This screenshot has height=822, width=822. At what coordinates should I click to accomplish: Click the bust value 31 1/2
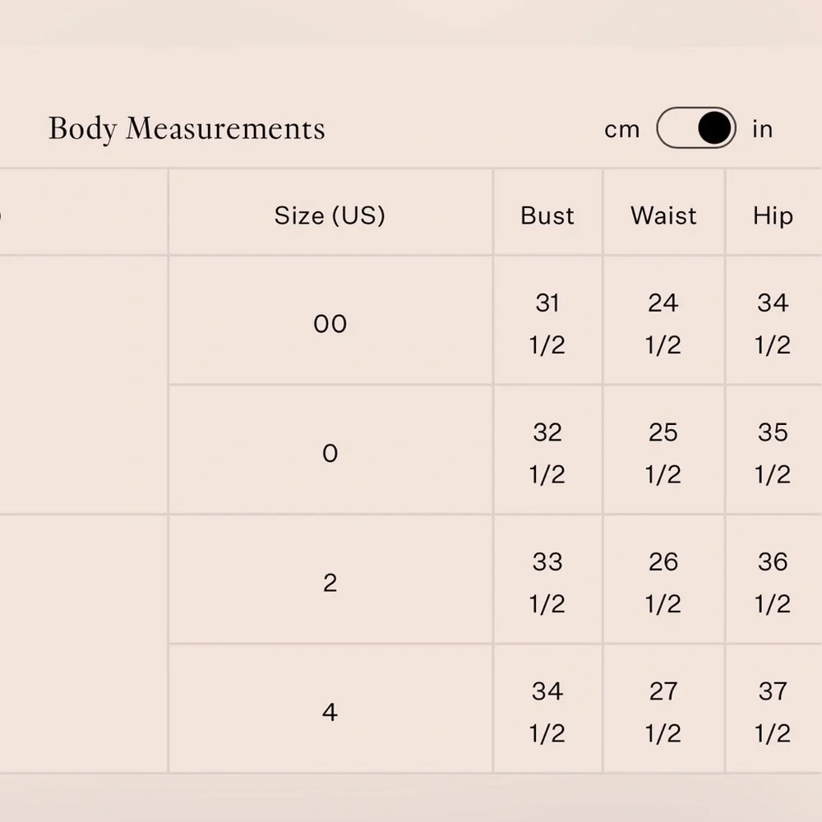[547, 324]
